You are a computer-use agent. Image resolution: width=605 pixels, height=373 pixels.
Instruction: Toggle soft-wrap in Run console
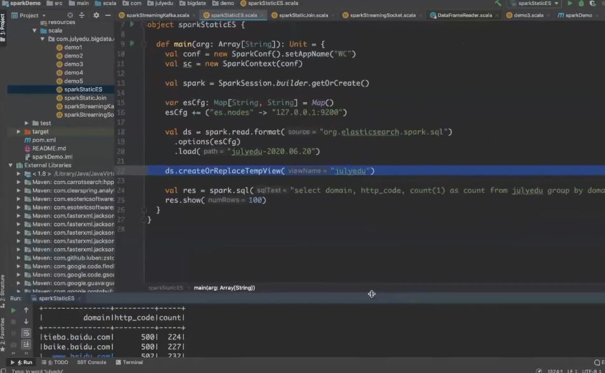[x=26, y=333]
